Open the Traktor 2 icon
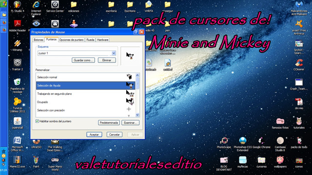Image resolution: width=312 pixels, height=175 pixels. pos(18,65)
